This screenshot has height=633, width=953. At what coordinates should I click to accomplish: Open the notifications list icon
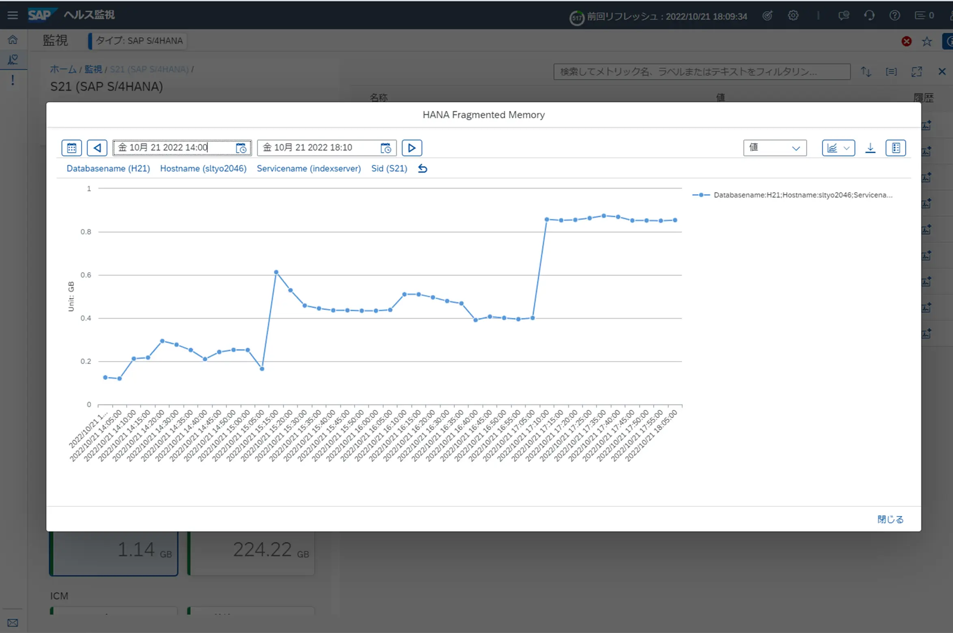[x=924, y=15]
